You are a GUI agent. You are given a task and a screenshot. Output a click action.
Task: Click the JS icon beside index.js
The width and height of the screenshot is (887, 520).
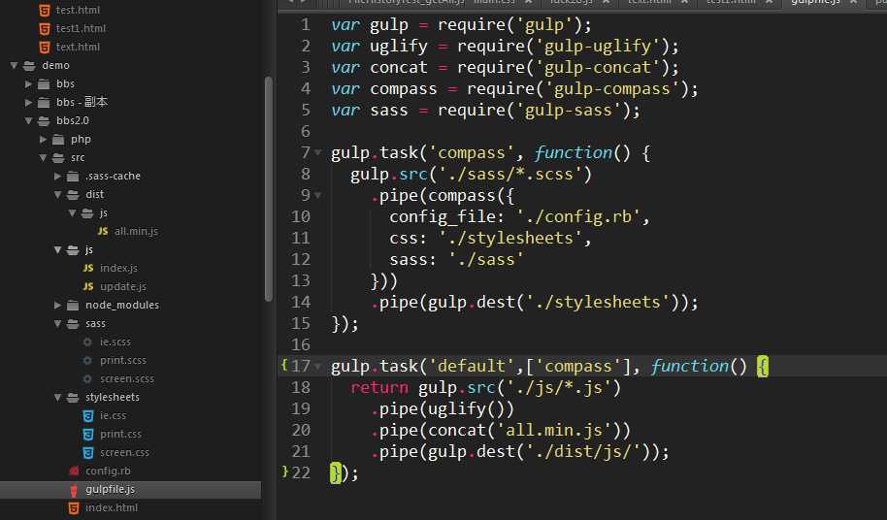point(88,268)
